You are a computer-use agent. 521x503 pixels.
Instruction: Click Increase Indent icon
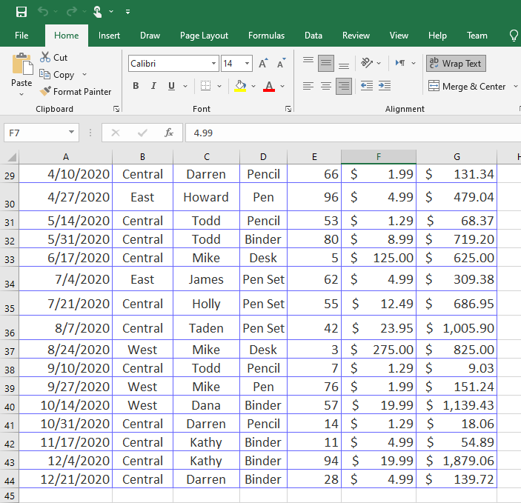[385, 86]
